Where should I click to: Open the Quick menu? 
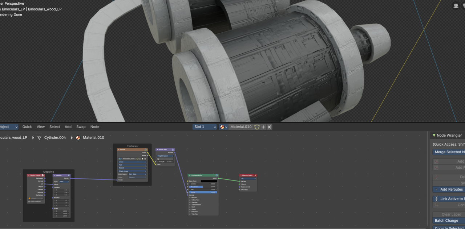click(27, 127)
